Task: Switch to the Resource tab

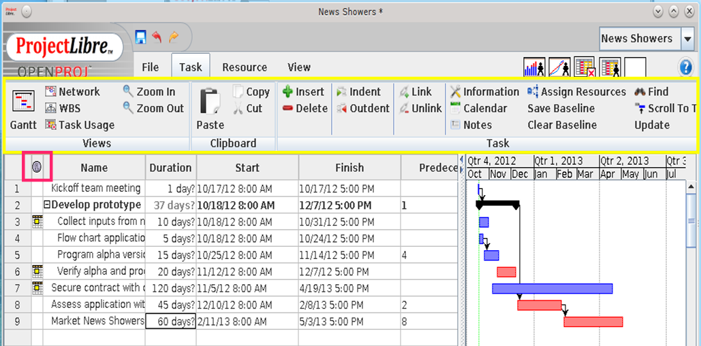Action: coord(245,67)
